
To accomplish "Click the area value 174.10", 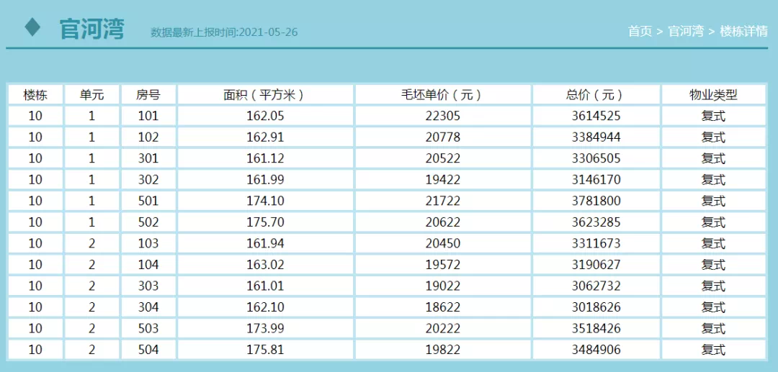I will 265,201.
